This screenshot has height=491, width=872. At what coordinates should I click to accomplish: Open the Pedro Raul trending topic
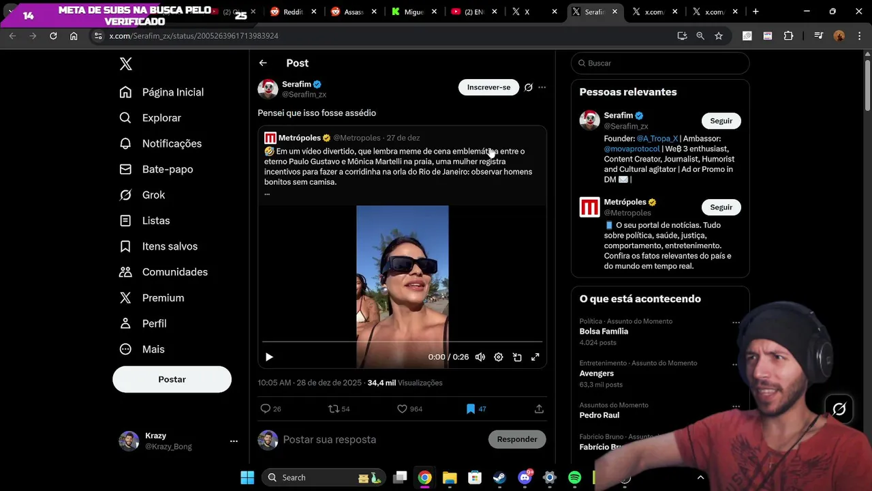(x=599, y=415)
